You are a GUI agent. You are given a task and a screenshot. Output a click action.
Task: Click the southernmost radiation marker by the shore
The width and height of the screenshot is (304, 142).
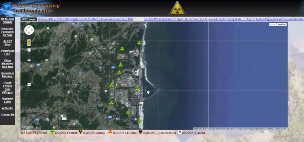tap(140, 122)
